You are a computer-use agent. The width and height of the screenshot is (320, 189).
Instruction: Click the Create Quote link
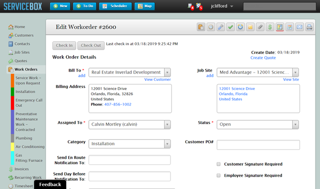[263, 58]
